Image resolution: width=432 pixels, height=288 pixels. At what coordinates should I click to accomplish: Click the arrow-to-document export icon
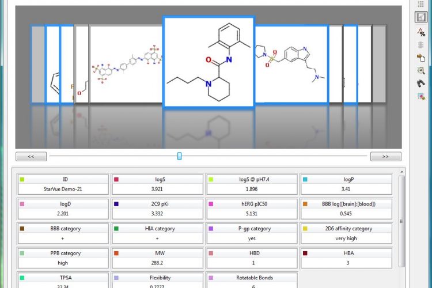coord(420,58)
